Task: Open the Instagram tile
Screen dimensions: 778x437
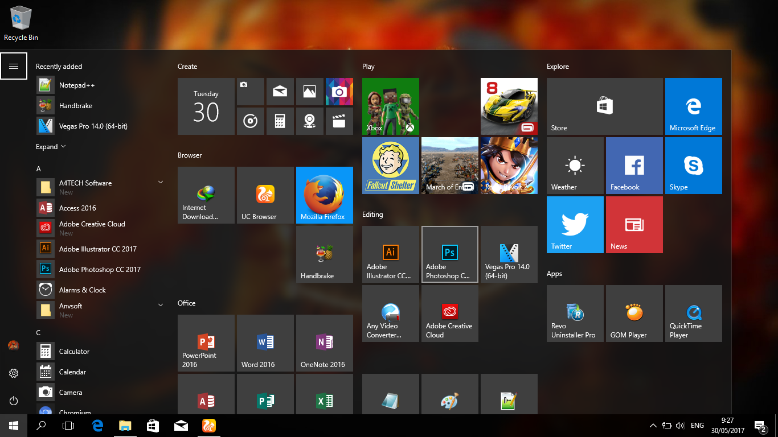Action: coord(339,92)
